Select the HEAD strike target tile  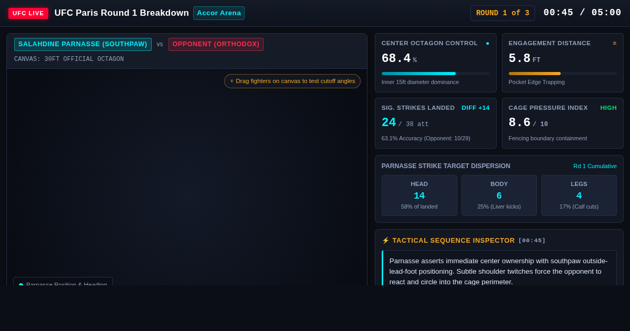click(x=419, y=195)
